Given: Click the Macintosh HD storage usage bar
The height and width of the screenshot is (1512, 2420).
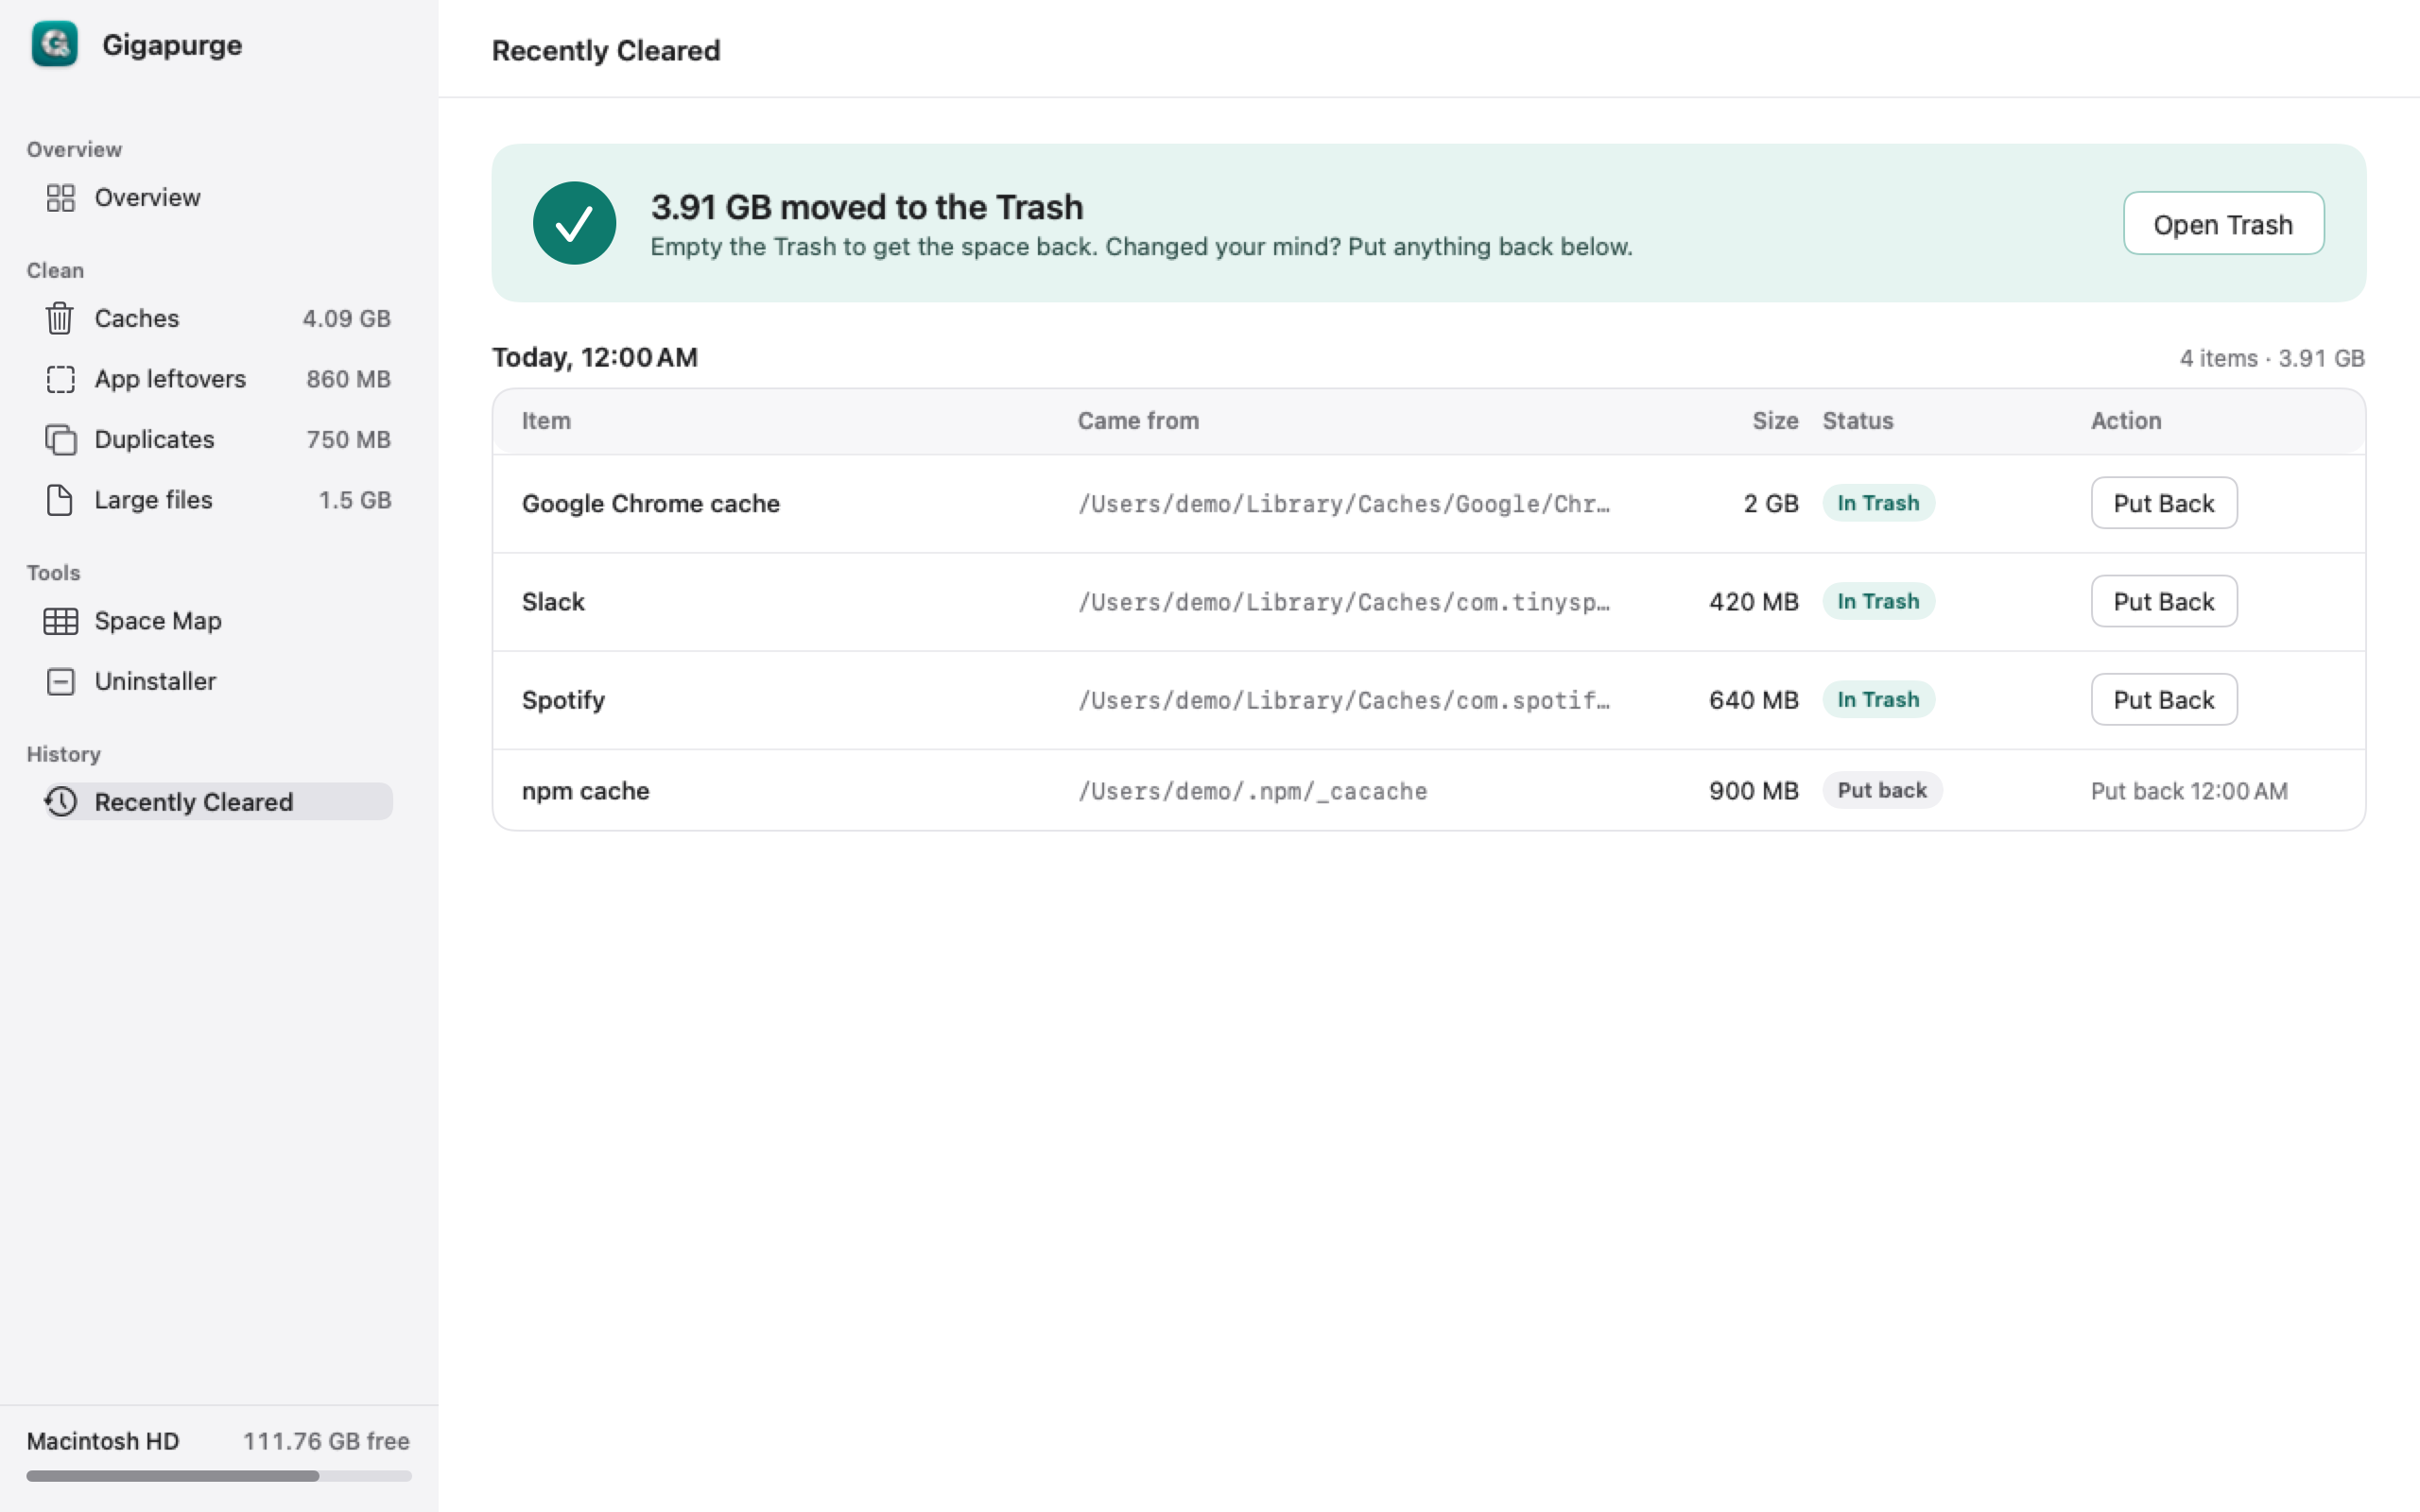Looking at the screenshot, I should [x=219, y=1476].
